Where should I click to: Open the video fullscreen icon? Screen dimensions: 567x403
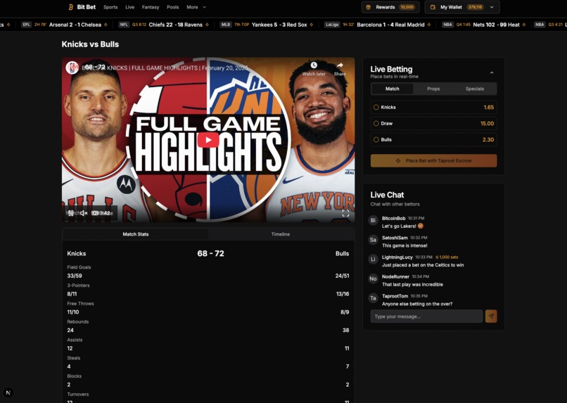345,213
